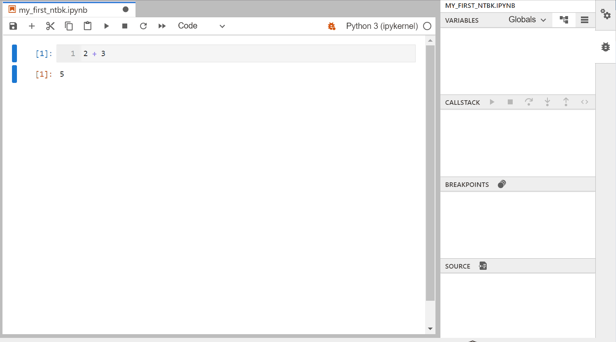The width and height of the screenshot is (616, 342).
Task: Enable the debugger with bug icon
Action: point(331,26)
